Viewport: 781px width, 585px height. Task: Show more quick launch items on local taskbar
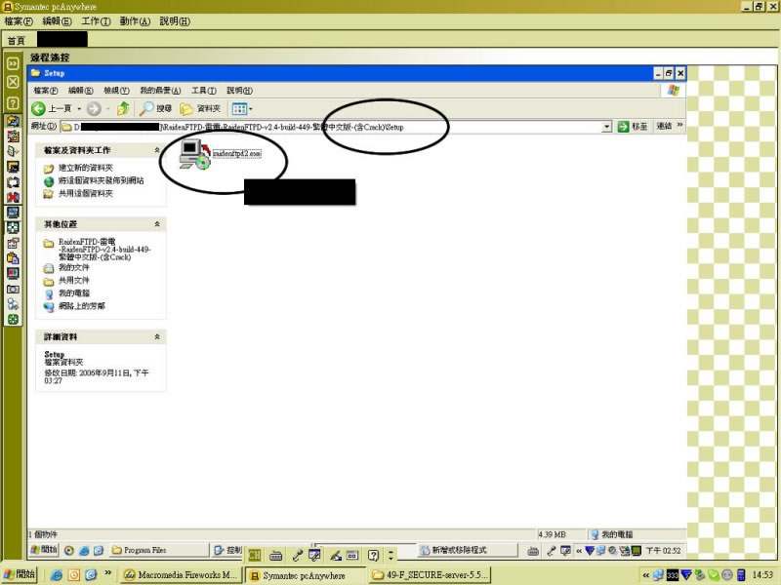108,573
